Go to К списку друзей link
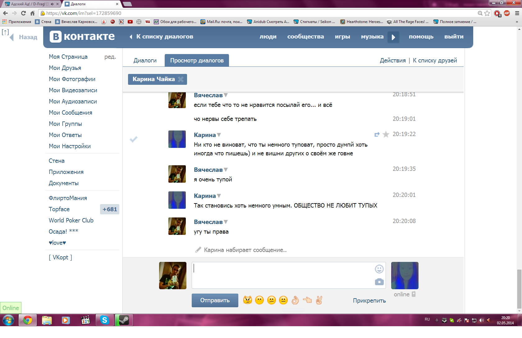Image resolution: width=522 pixels, height=338 pixels. (x=435, y=61)
